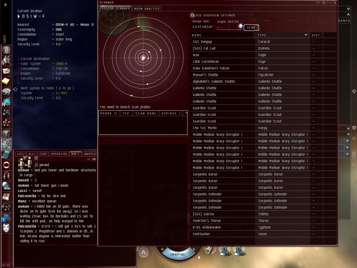Sort results by Name column header

(x=222, y=35)
